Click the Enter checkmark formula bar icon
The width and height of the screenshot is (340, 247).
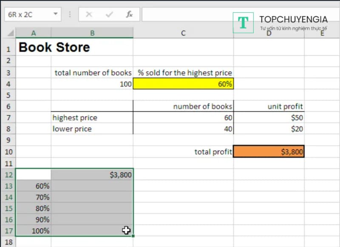[x=109, y=14]
